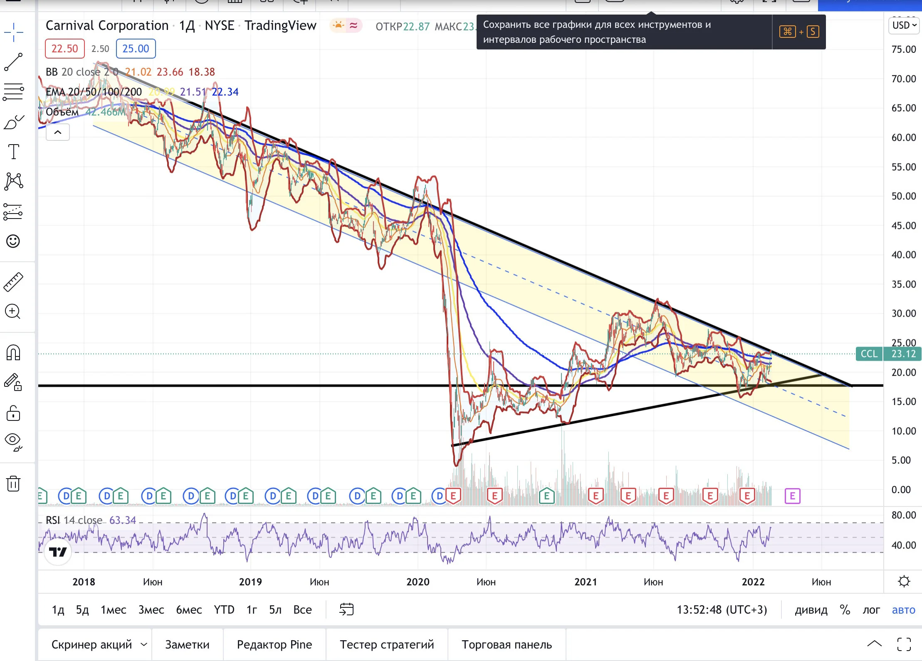922x661 pixels.
Task: Open the Редактор Pine tab
Action: pos(274,644)
